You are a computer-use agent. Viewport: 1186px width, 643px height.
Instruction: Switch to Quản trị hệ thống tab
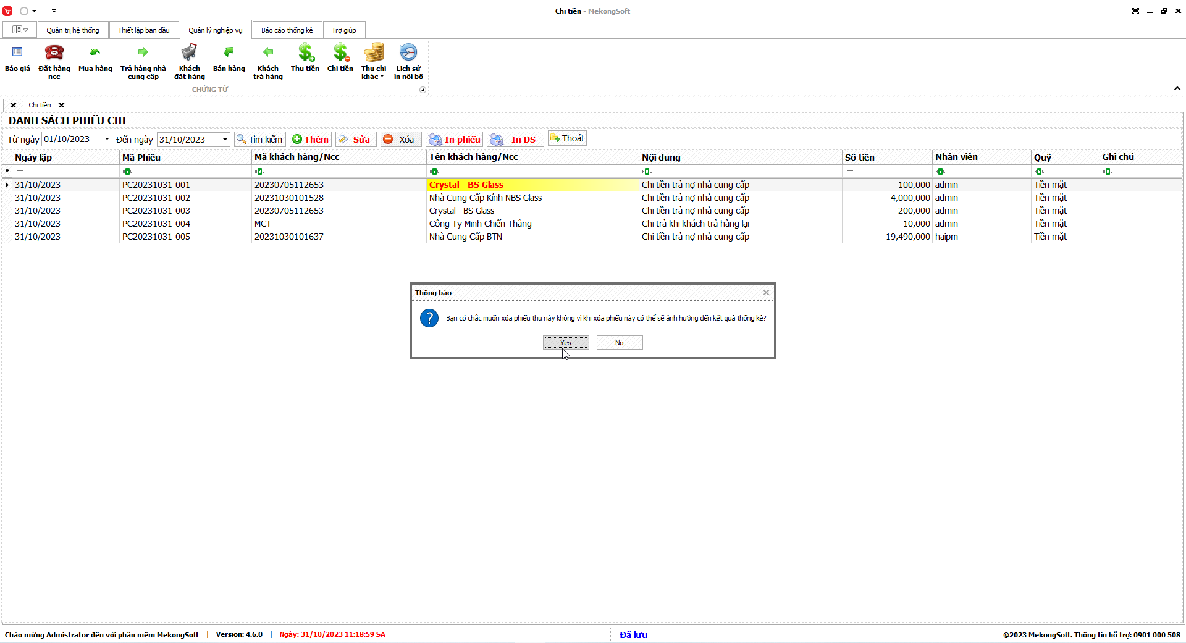(x=73, y=30)
